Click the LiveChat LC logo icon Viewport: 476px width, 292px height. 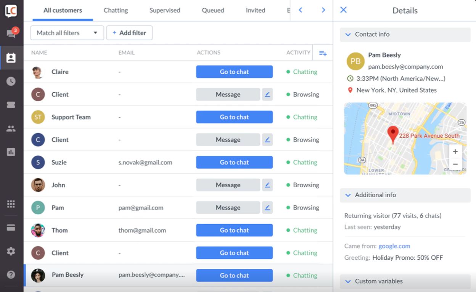pos(11,11)
